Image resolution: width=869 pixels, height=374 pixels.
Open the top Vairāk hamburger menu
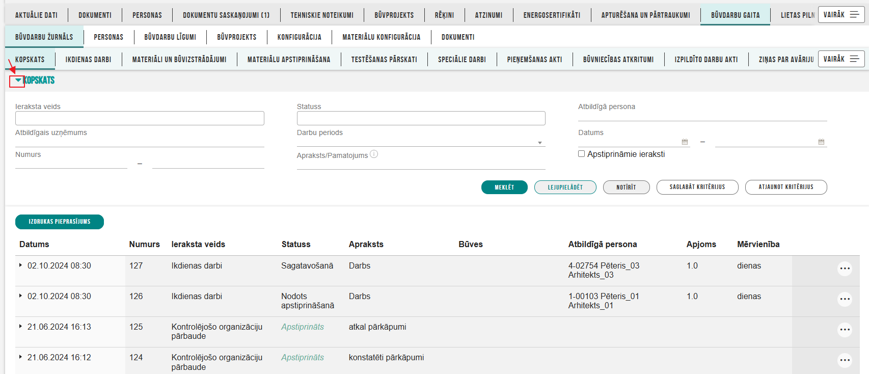point(841,15)
